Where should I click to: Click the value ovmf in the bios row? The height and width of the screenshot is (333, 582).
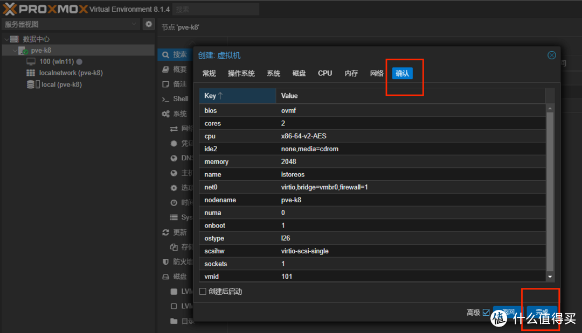[x=288, y=110]
